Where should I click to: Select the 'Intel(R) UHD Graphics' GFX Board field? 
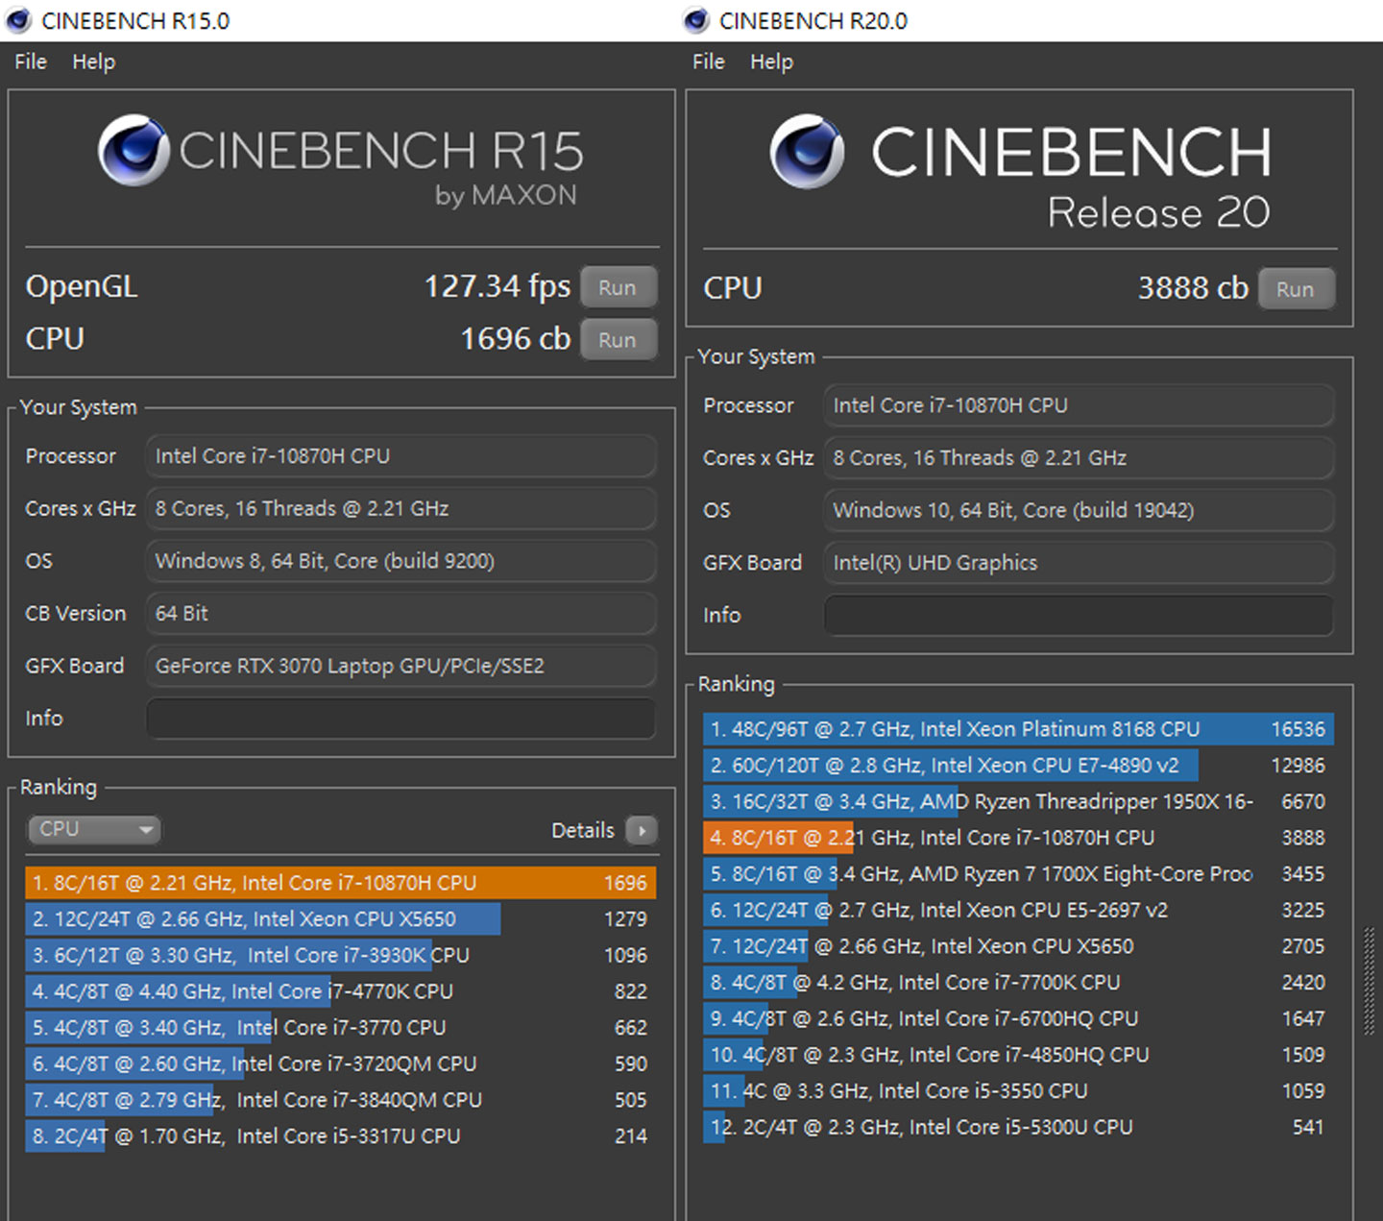[x=1080, y=563]
